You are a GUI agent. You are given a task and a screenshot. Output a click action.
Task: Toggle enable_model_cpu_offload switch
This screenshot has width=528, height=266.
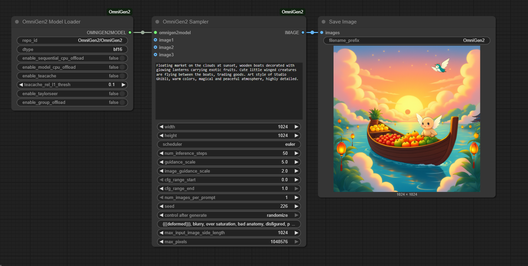(x=122, y=67)
